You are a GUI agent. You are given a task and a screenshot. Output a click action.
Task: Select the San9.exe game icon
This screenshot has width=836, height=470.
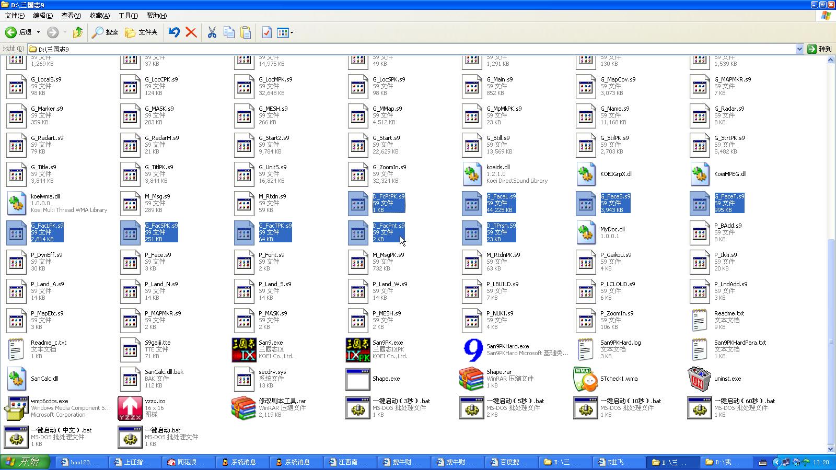[244, 350]
